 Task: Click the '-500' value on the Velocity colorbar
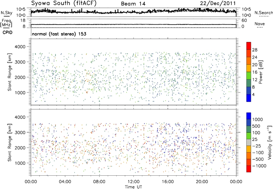click(258, 159)
